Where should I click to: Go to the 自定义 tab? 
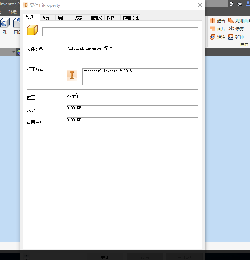point(96,18)
